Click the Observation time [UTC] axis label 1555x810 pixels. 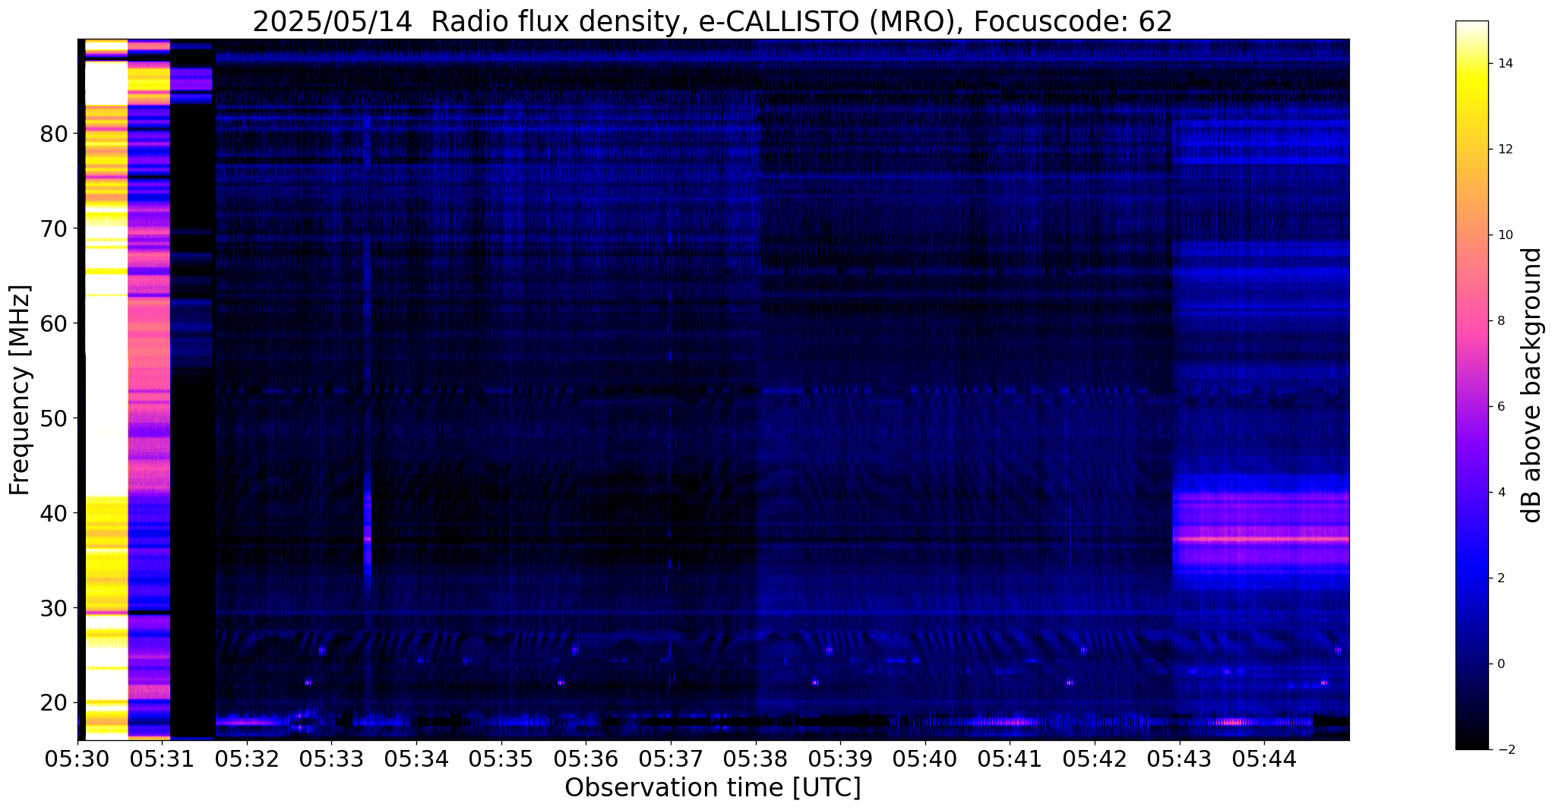(713, 788)
